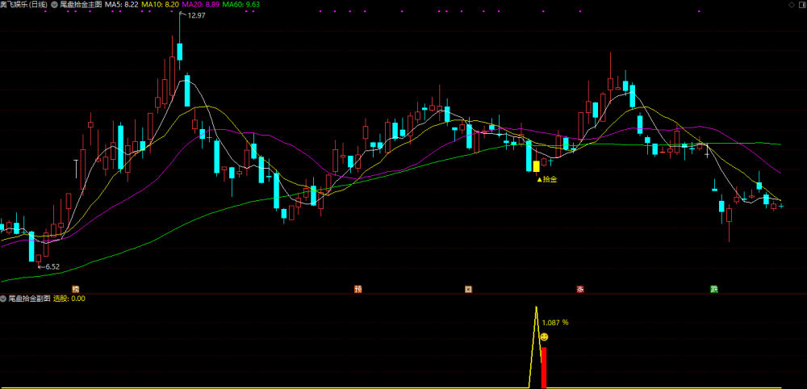Click the red 涨 event marker icon
Viewport: 807px width, 389px height.
[580, 289]
